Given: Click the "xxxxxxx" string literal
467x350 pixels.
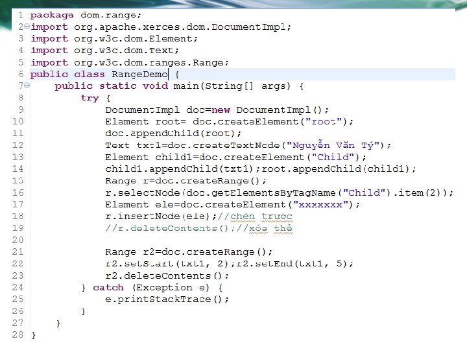Looking at the screenshot, I should click(320, 205).
